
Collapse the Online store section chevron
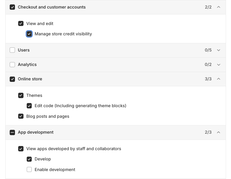218,79
